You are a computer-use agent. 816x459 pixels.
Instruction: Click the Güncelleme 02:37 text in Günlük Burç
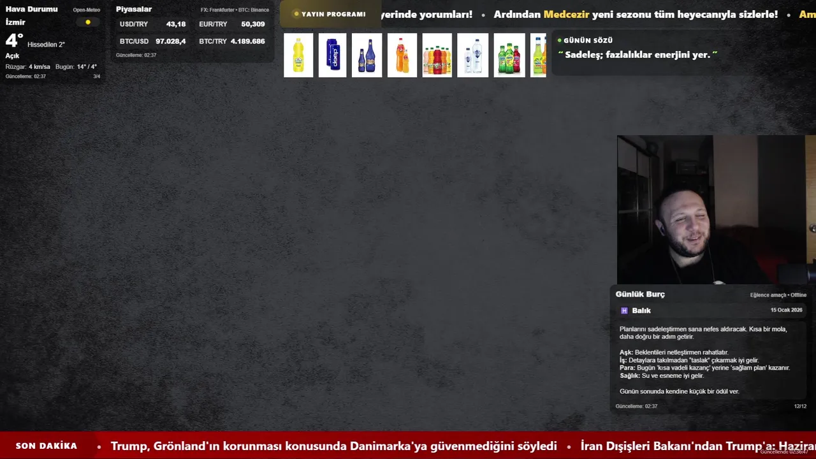[x=636, y=406]
